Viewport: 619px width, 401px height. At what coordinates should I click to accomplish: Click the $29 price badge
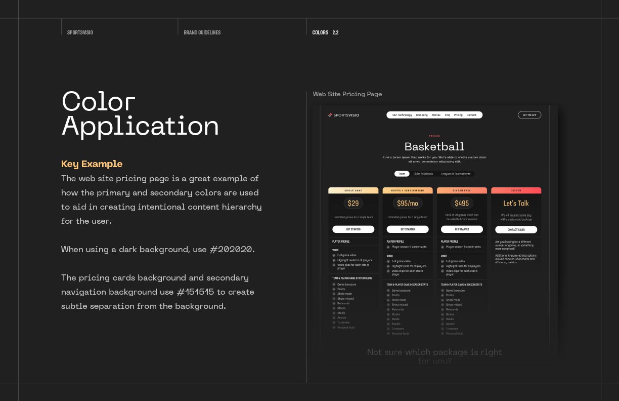pos(353,203)
